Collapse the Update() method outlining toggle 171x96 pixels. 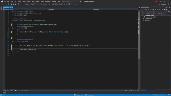(x=13, y=42)
